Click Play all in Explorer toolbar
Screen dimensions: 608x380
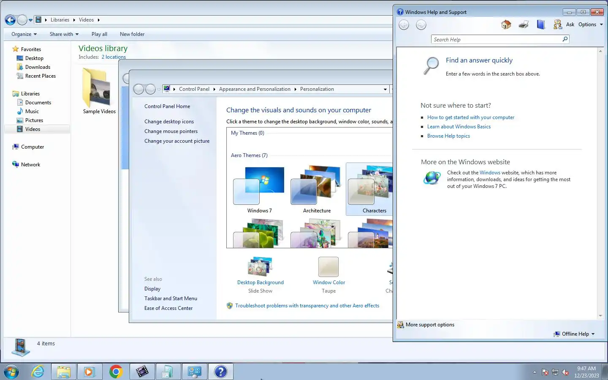pyautogui.click(x=99, y=34)
